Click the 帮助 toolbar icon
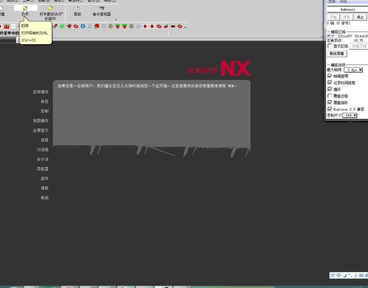 78,8
